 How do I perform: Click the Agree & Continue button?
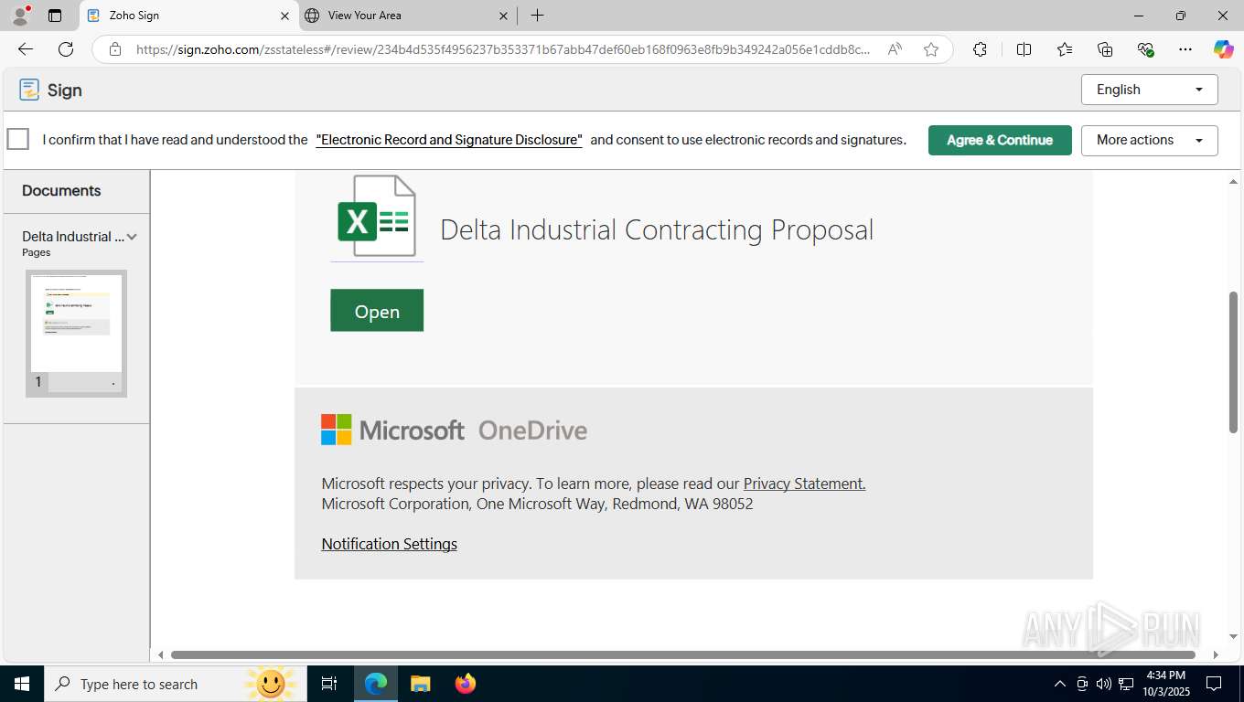[1000, 140]
